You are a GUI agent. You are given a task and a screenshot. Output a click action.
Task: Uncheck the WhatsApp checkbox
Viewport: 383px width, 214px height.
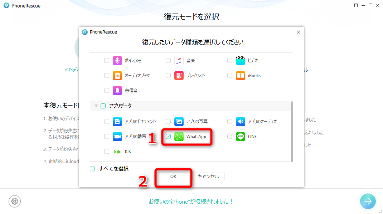[168, 136]
